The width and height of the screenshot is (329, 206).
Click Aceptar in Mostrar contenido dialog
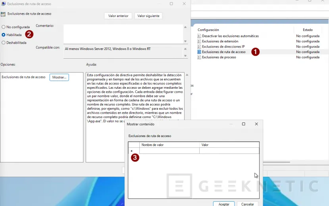coord(224,204)
